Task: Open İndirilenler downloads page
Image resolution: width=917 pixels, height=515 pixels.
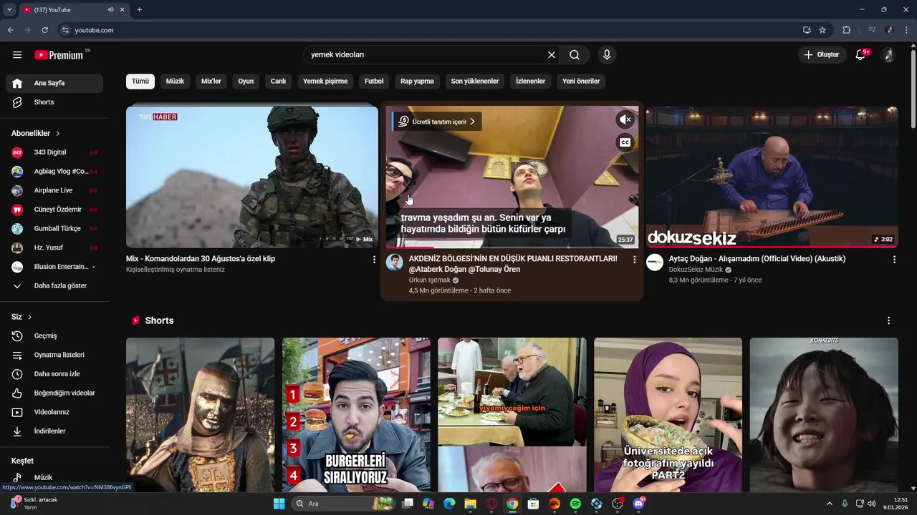Action: pyautogui.click(x=54, y=431)
